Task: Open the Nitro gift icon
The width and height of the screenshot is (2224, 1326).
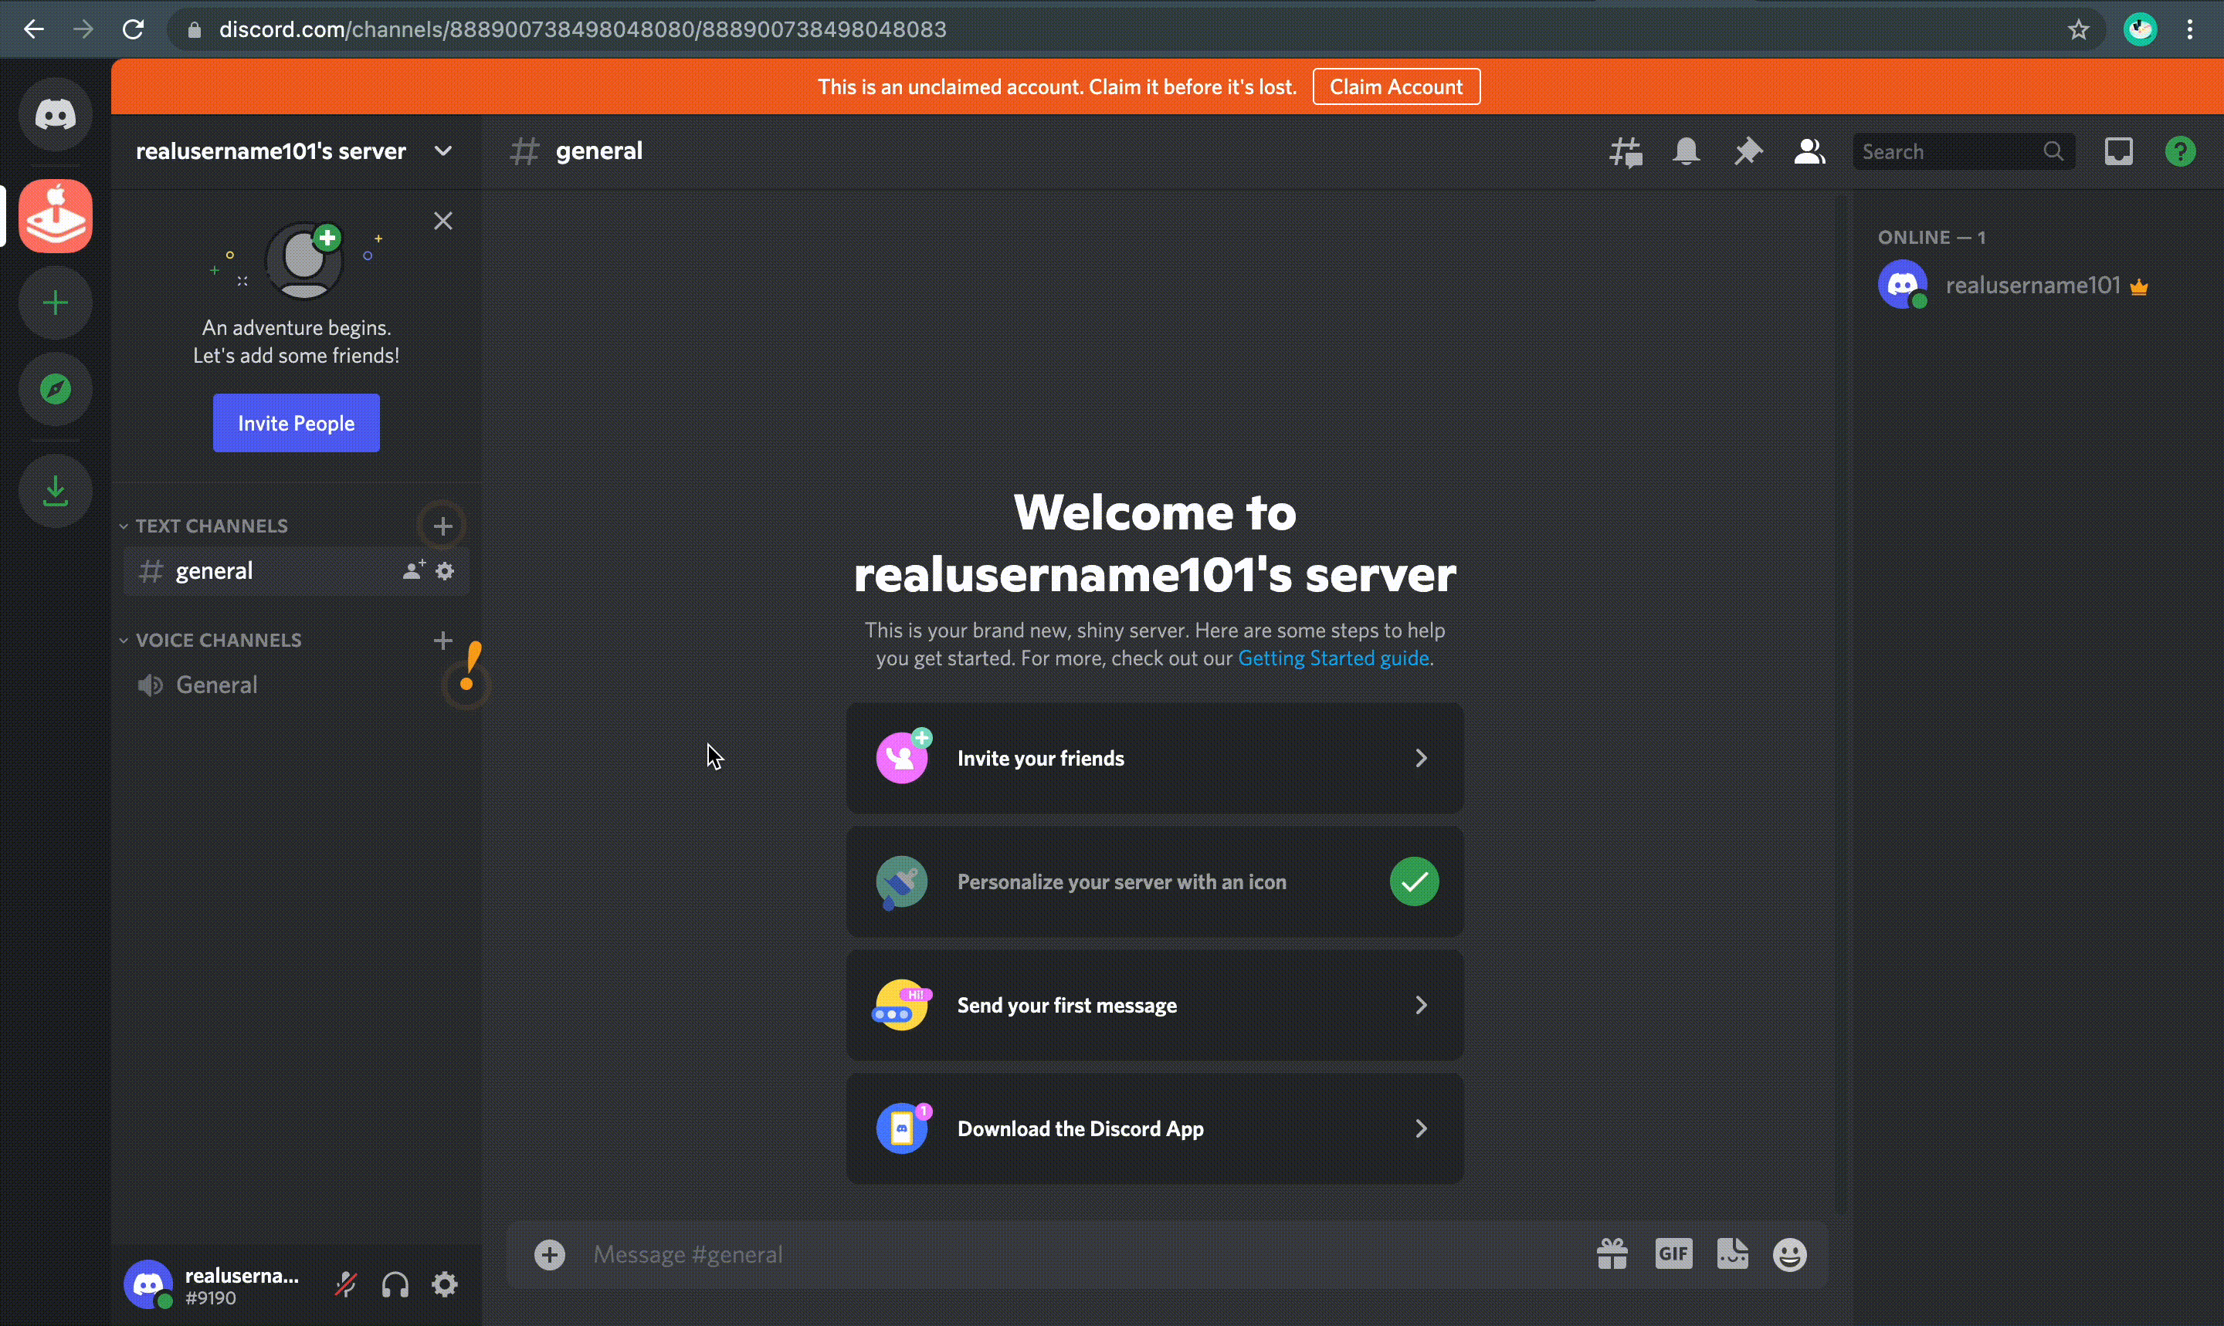Action: tap(1612, 1254)
